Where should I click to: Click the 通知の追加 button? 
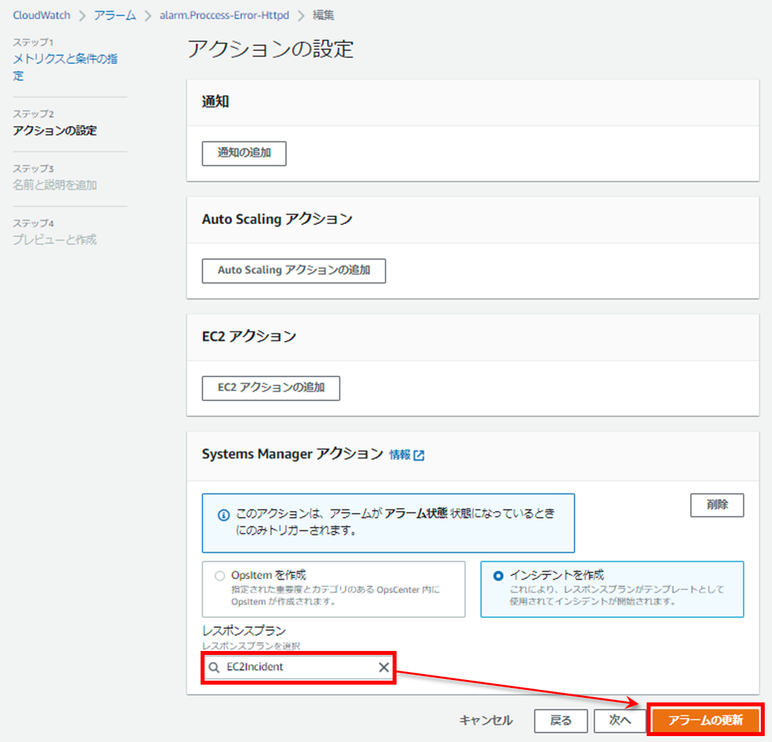(244, 153)
